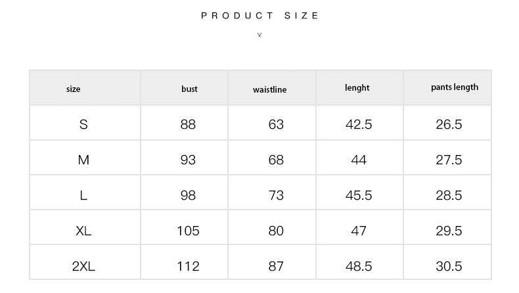Select pants length value 26.5 for S
This screenshot has height=293, width=519.
point(449,124)
